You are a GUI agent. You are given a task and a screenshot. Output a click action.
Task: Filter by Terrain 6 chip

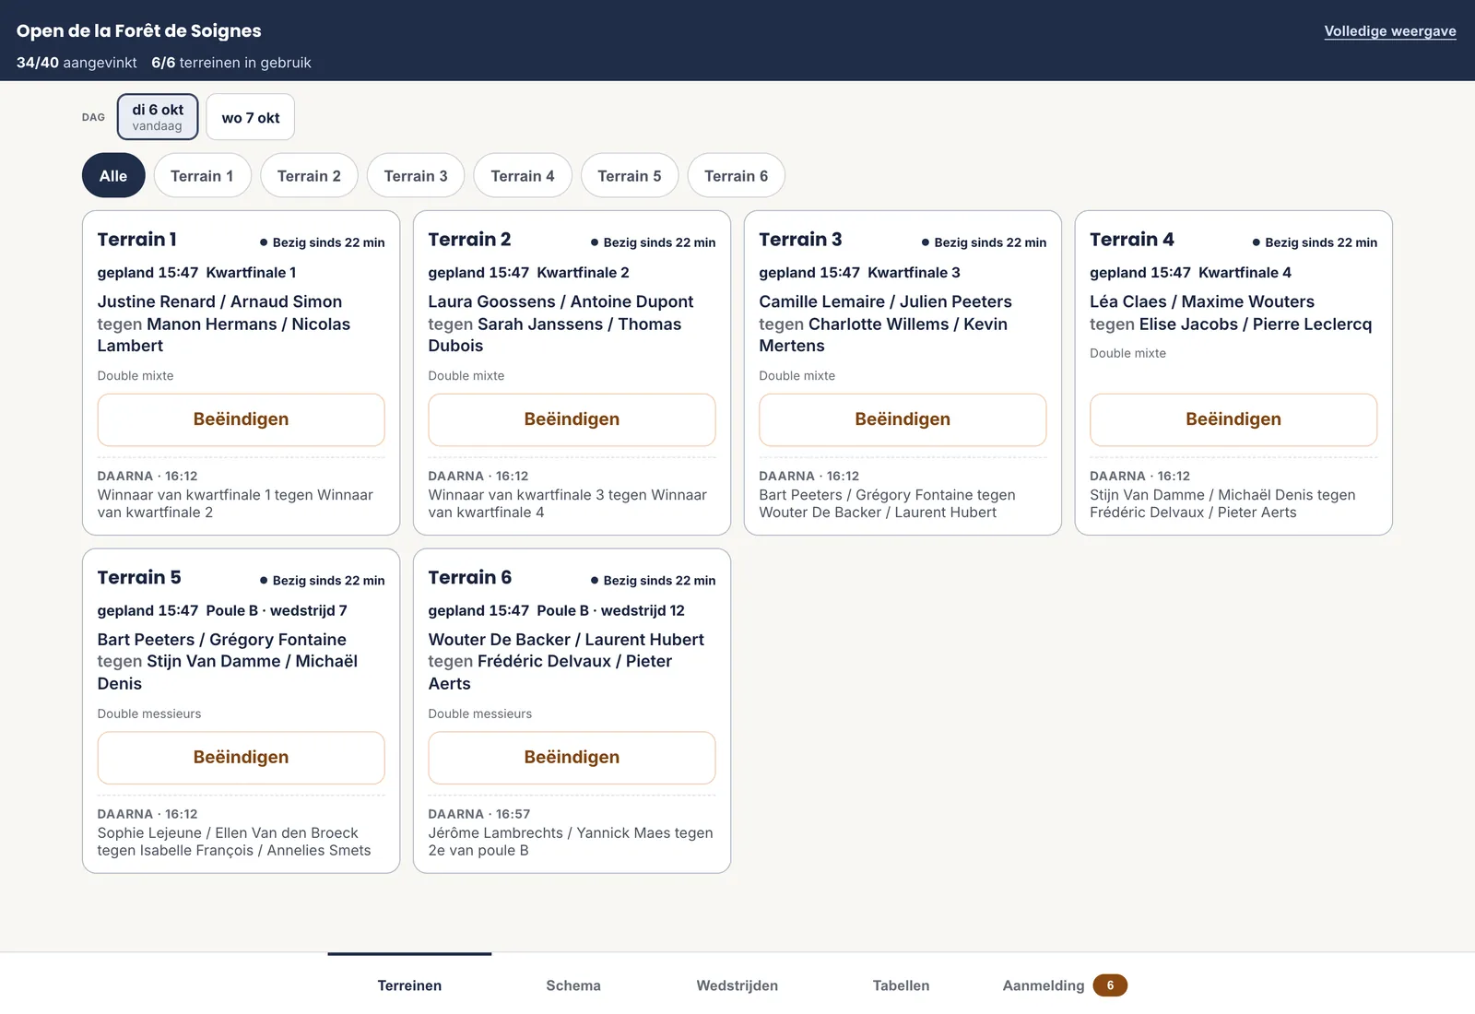[736, 175]
